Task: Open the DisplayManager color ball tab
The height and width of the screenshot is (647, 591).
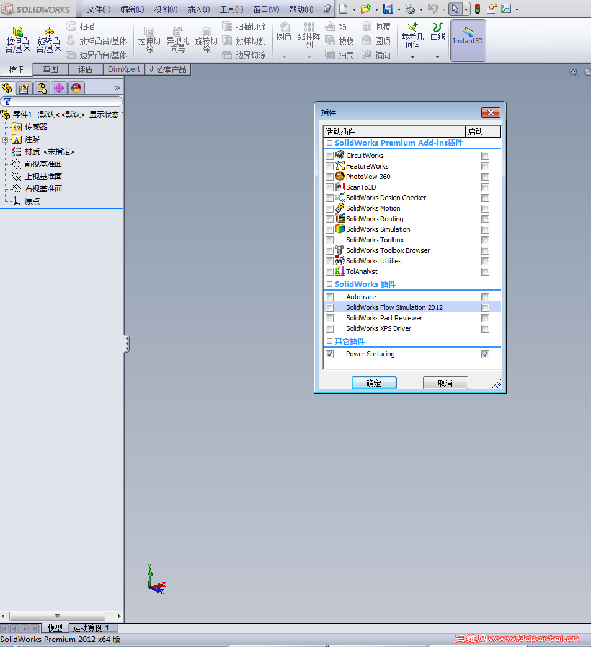Action: click(x=76, y=88)
